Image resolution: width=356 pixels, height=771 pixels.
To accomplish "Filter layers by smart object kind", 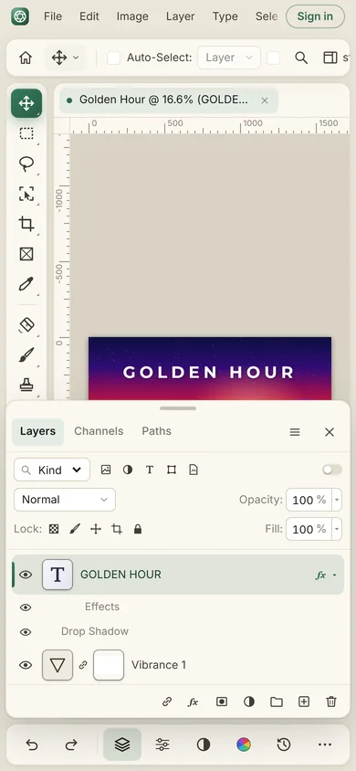I will 194,470.
